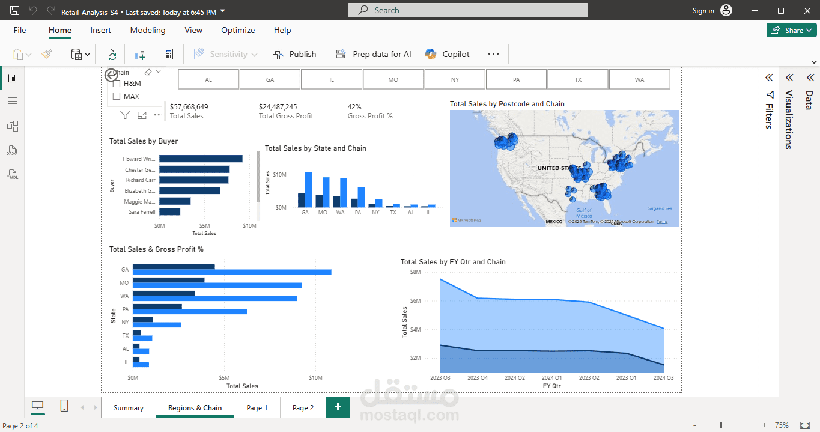Open the Get data dropdown arrow
Viewport: 820px width, 432px height.
(88, 55)
